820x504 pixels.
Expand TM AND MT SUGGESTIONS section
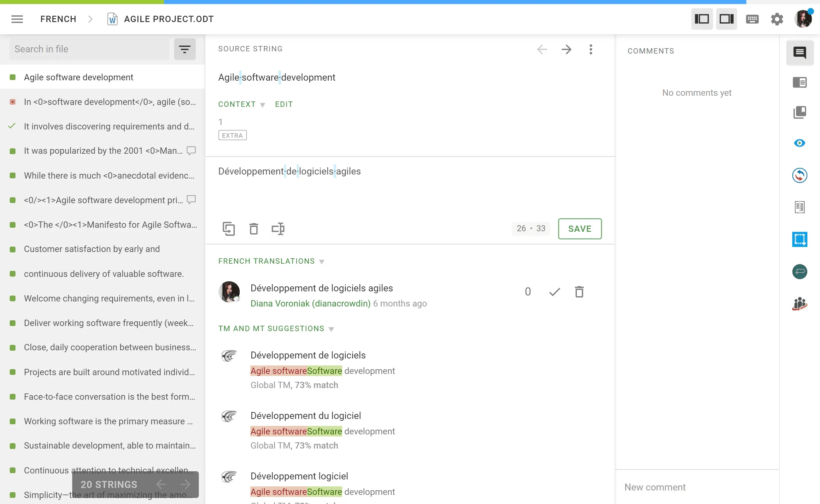coord(332,329)
